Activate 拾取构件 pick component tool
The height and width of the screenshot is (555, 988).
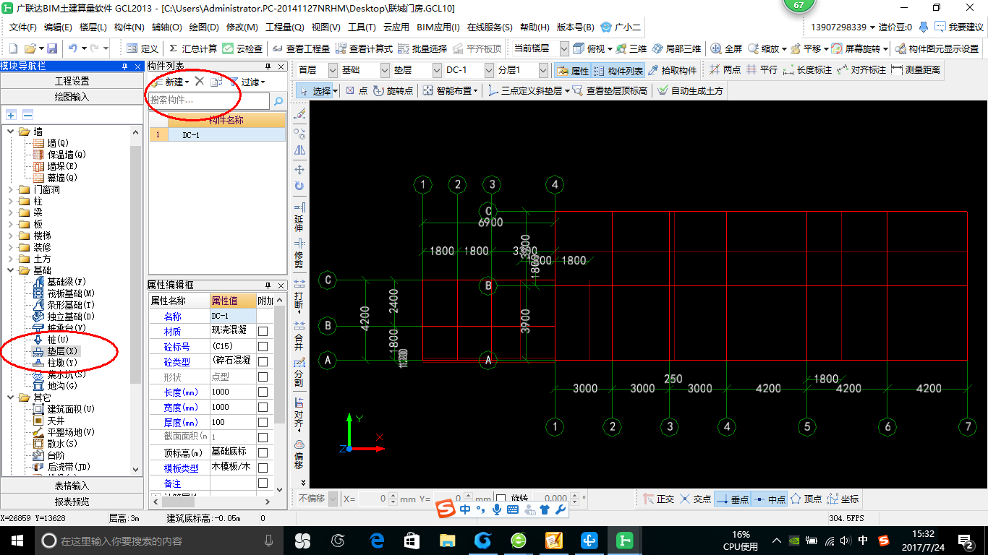(x=672, y=71)
